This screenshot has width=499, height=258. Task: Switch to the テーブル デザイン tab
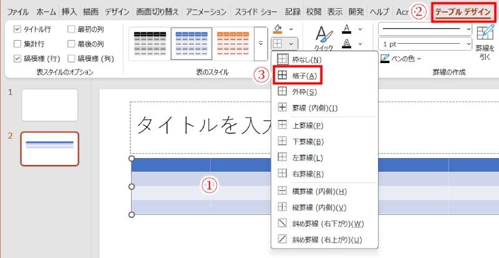[463, 12]
